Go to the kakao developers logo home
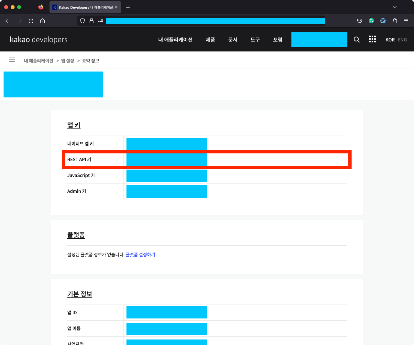Image resolution: width=414 pixels, height=345 pixels. (x=39, y=39)
